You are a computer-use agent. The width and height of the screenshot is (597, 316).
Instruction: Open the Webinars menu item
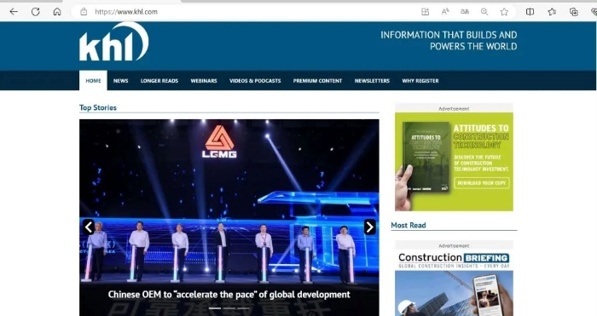pos(204,81)
